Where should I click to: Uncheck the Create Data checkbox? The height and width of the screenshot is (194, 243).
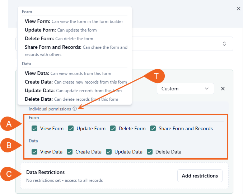(70, 152)
